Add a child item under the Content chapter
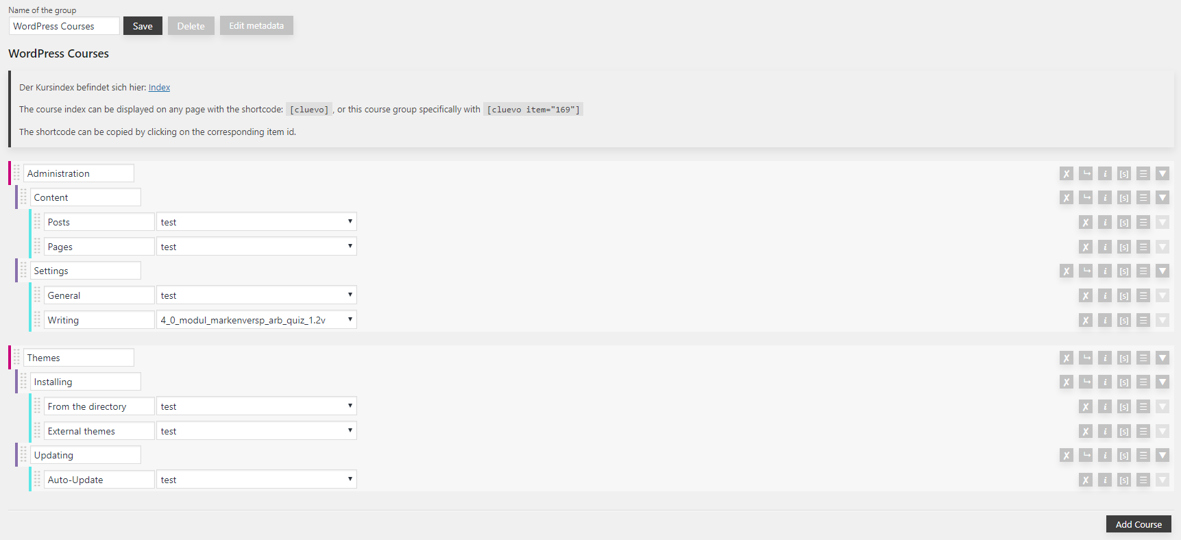The width and height of the screenshot is (1181, 540). coord(1086,198)
